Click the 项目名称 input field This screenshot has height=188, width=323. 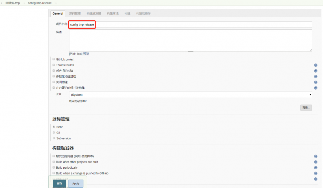pos(191,25)
